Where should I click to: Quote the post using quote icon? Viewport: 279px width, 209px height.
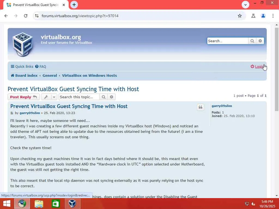pos(201,107)
